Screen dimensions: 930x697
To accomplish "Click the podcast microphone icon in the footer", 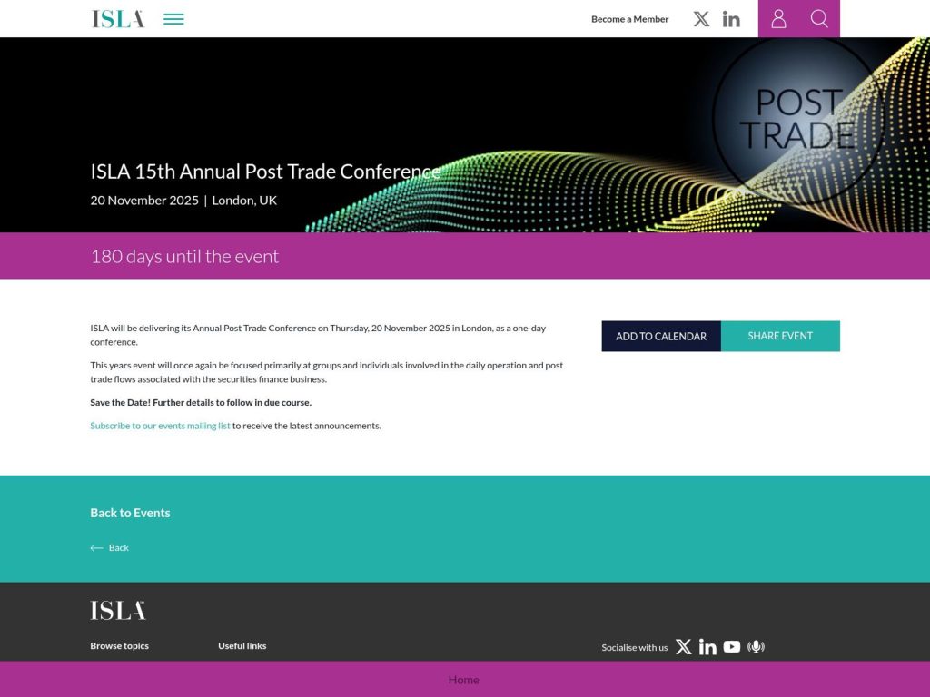I will coord(756,646).
